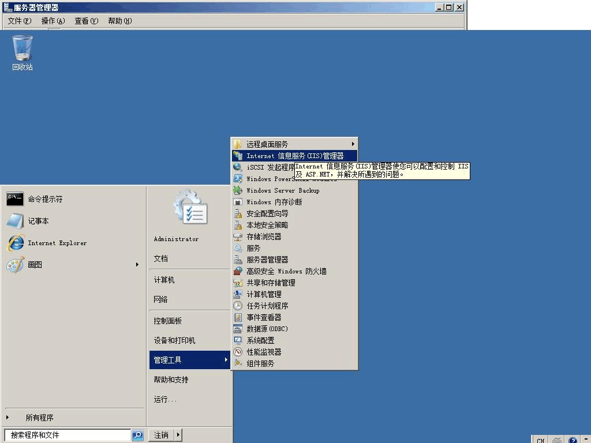Expand the Remote Desktop Services submenu

pos(353,144)
